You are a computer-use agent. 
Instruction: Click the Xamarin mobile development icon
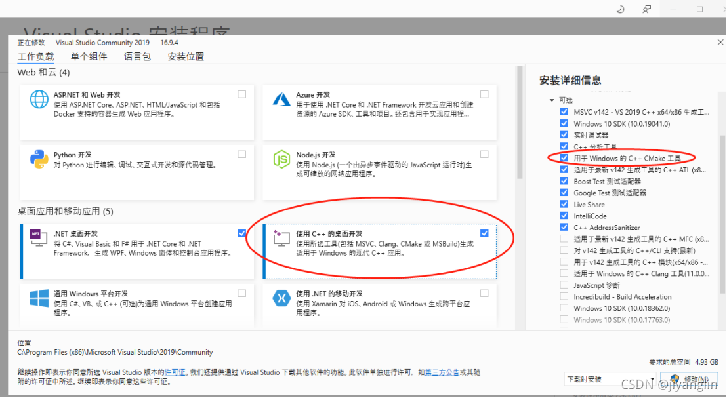pos(281,298)
